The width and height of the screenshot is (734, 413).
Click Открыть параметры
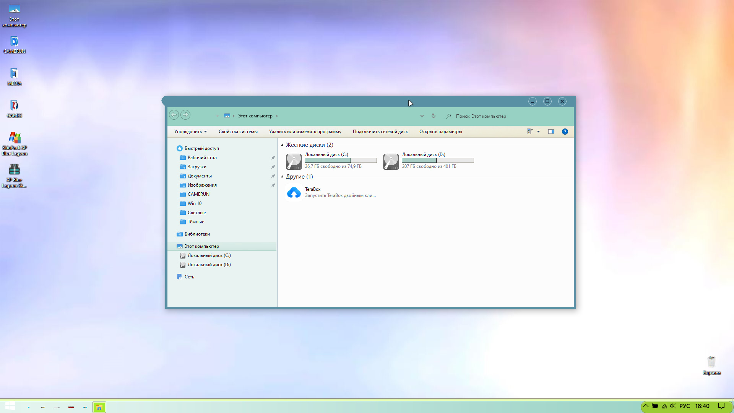[440, 132]
